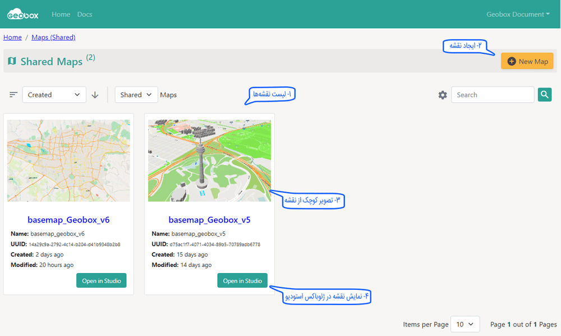Click the plus icon on New Map
The image size is (561, 336).
[x=511, y=61]
